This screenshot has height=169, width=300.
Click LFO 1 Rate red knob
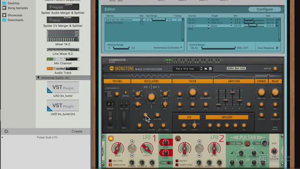coord(118,148)
